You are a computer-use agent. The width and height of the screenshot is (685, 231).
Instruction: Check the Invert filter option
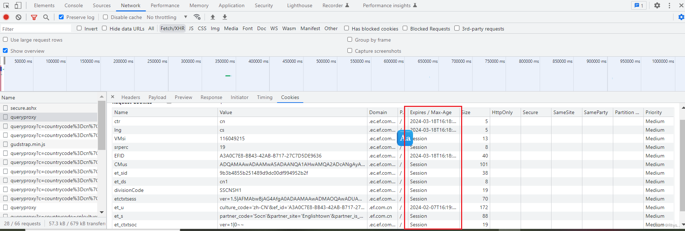click(79, 28)
